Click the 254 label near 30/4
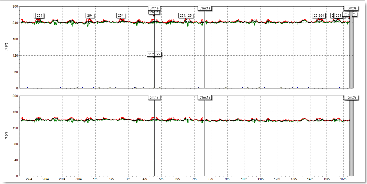 tap(90, 16)
